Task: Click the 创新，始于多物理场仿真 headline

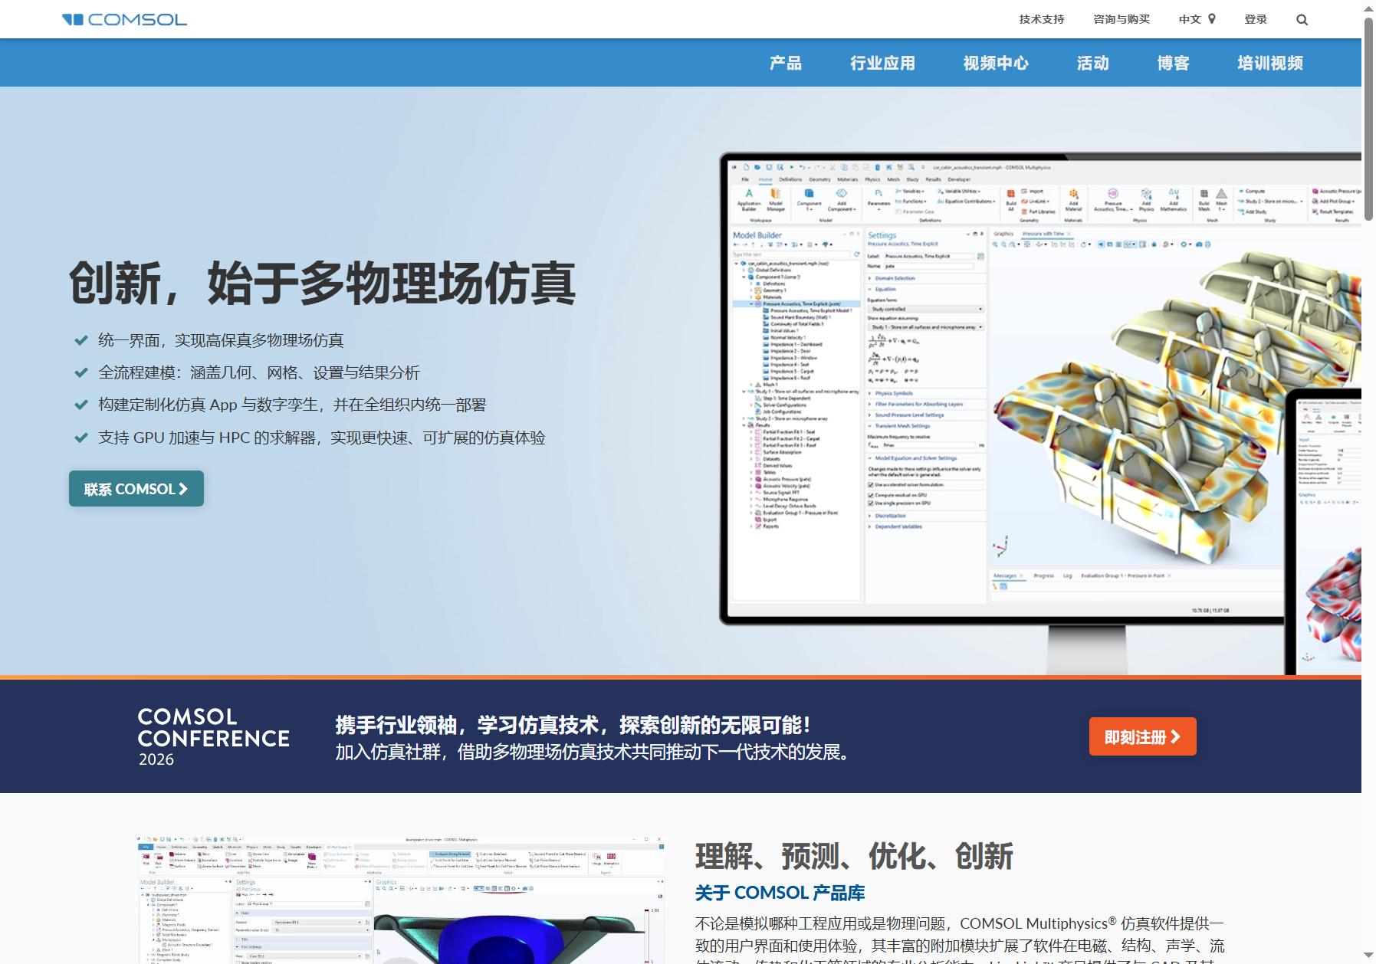Action: pyautogui.click(x=322, y=283)
